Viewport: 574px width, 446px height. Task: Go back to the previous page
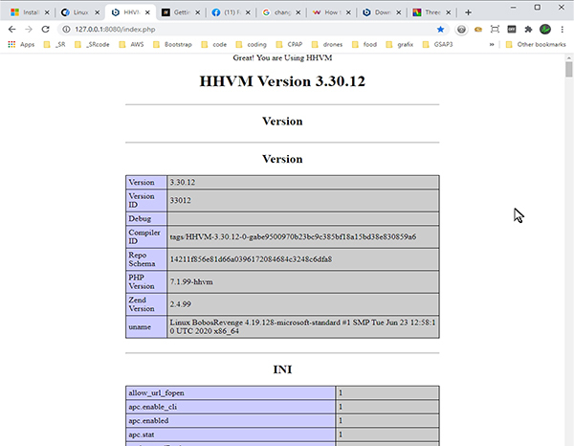(x=11, y=30)
